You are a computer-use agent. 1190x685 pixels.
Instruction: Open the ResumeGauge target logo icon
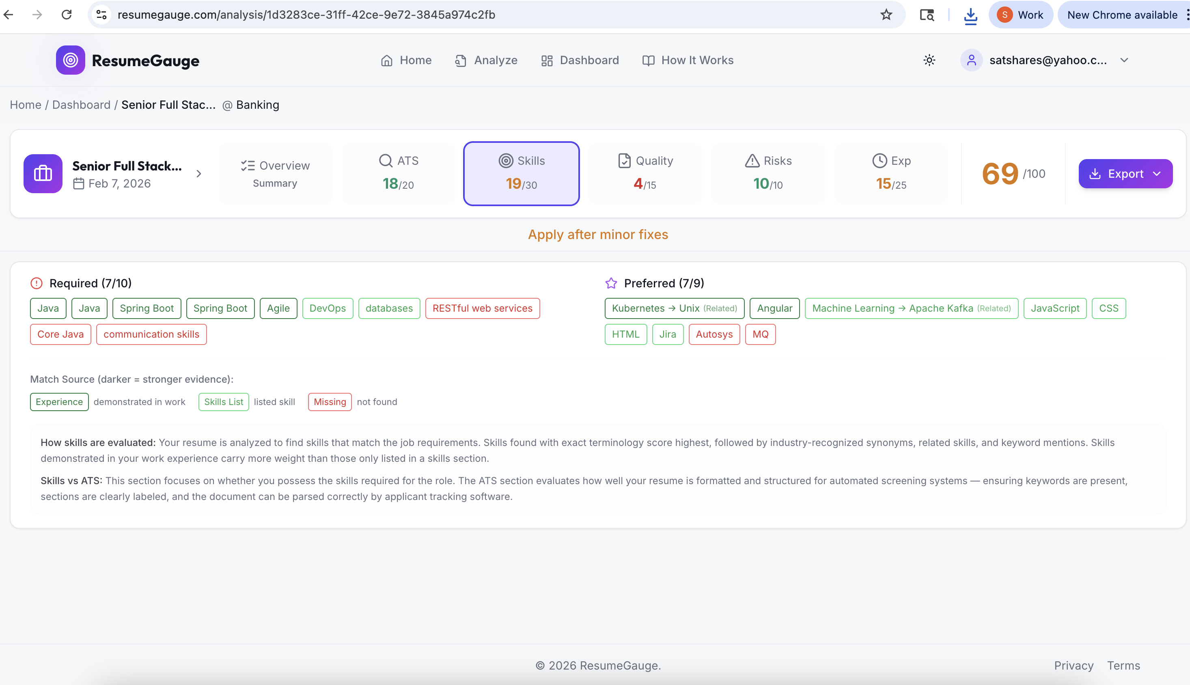point(70,60)
